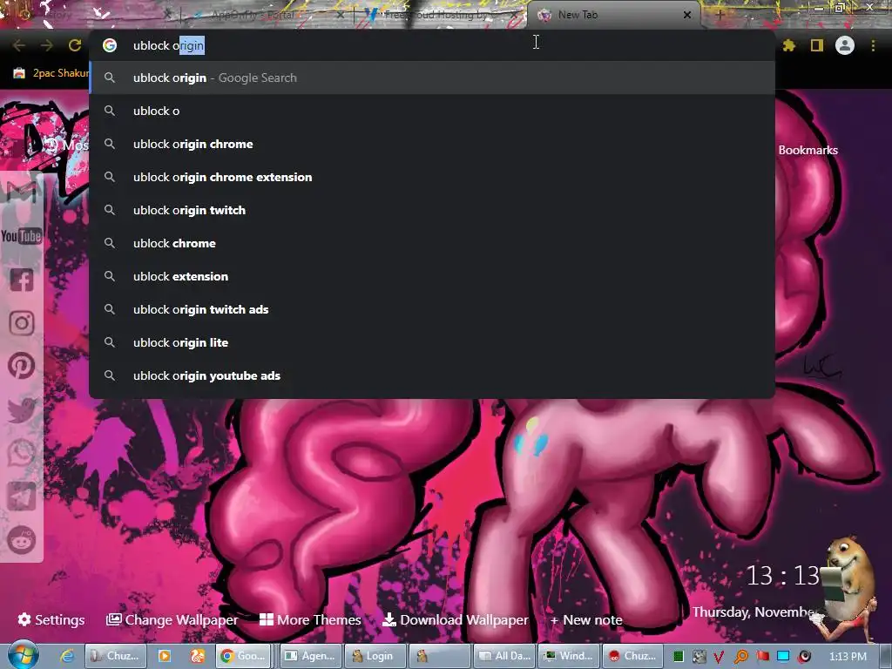
Task: Open the Agen... taskbar window
Action: tap(311, 656)
